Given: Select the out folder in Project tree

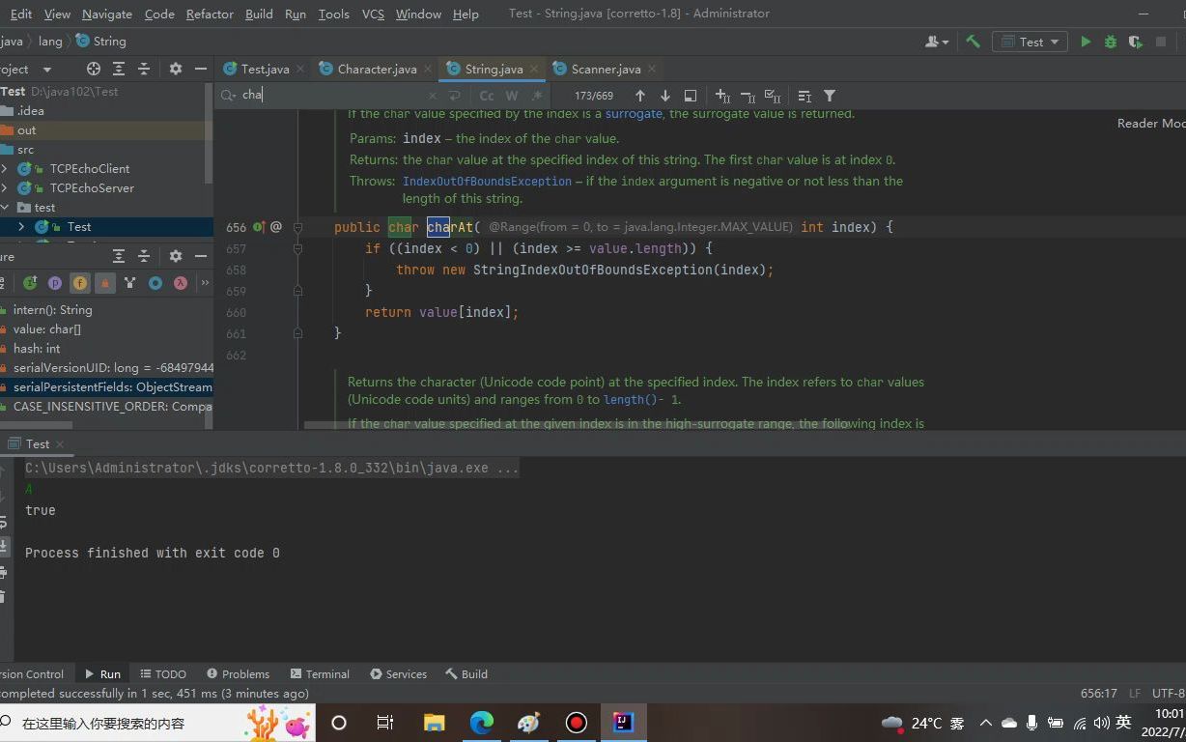Looking at the screenshot, I should point(106,130).
